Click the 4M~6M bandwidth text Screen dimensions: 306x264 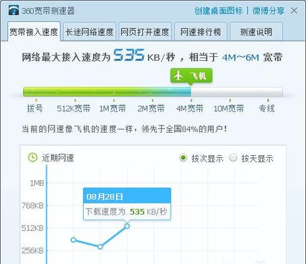coord(241,57)
